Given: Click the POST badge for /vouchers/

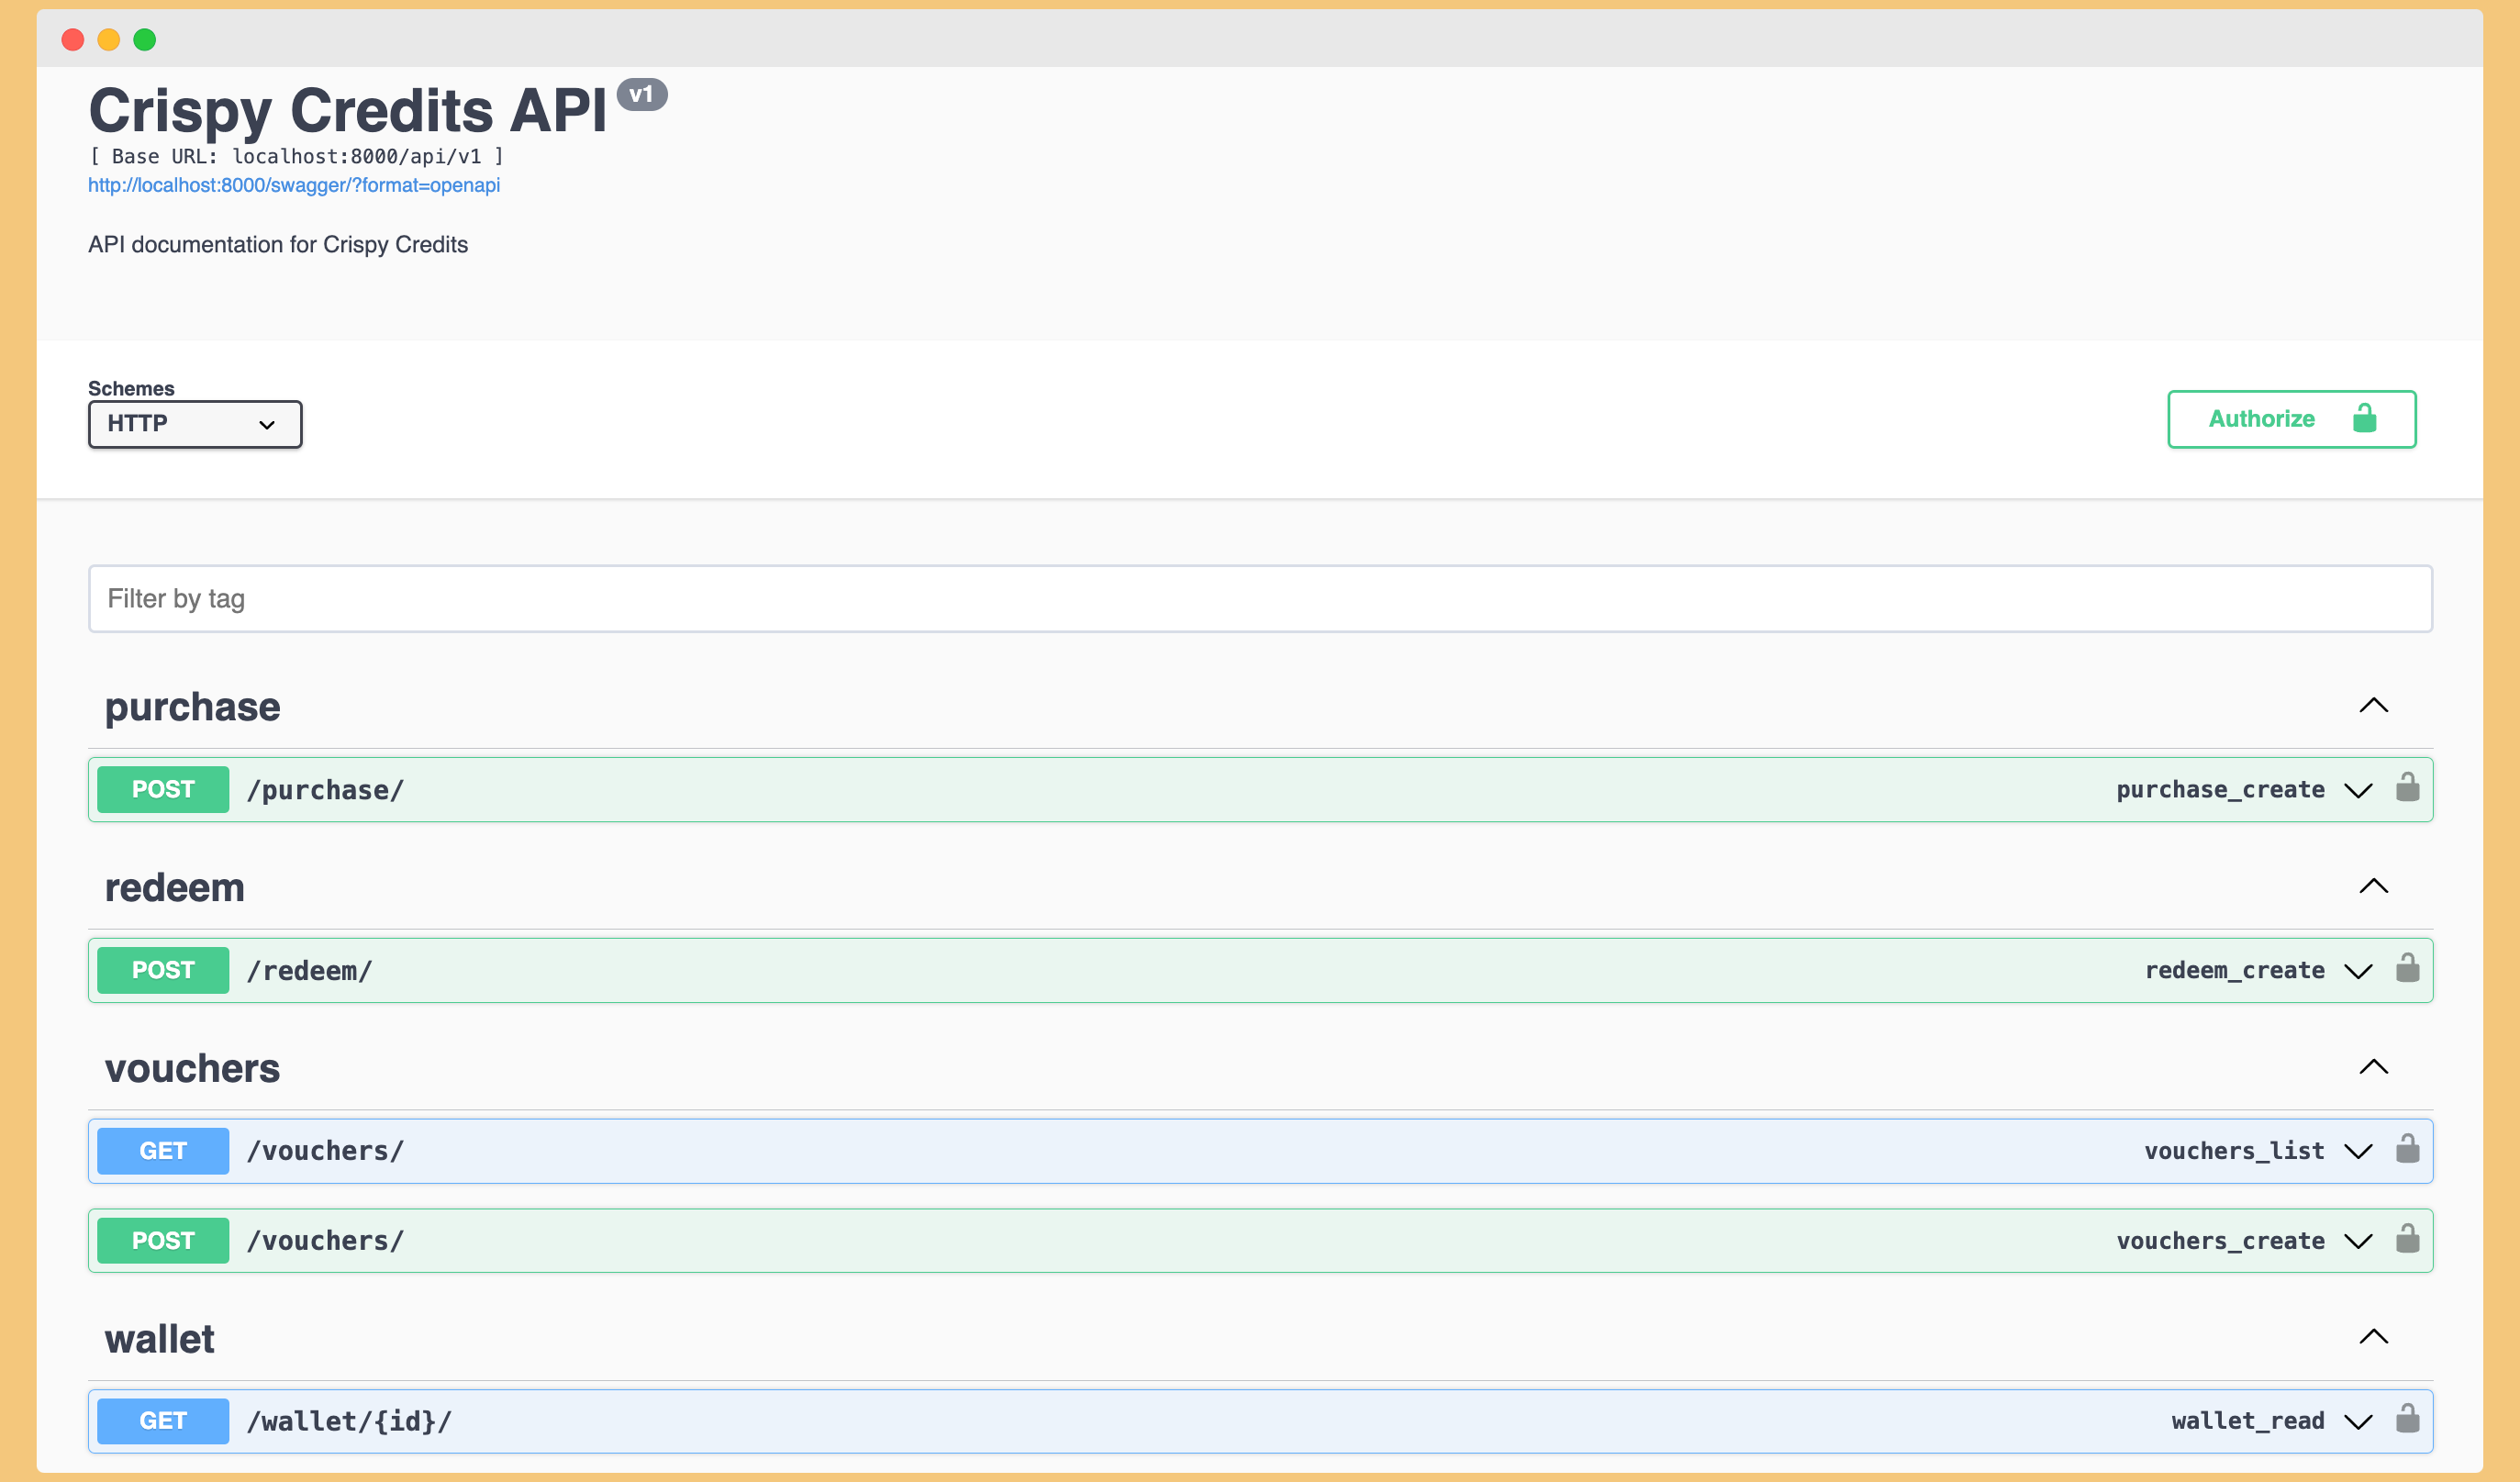Looking at the screenshot, I should [x=163, y=1241].
